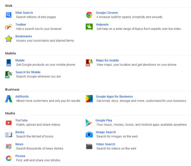Visit the YouTube link
Viewport: 191px width, 166px height.
(21, 120)
